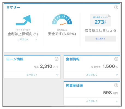Open help icon in サマリー panel
This screenshot has height=109, width=125.
pos(116,7)
